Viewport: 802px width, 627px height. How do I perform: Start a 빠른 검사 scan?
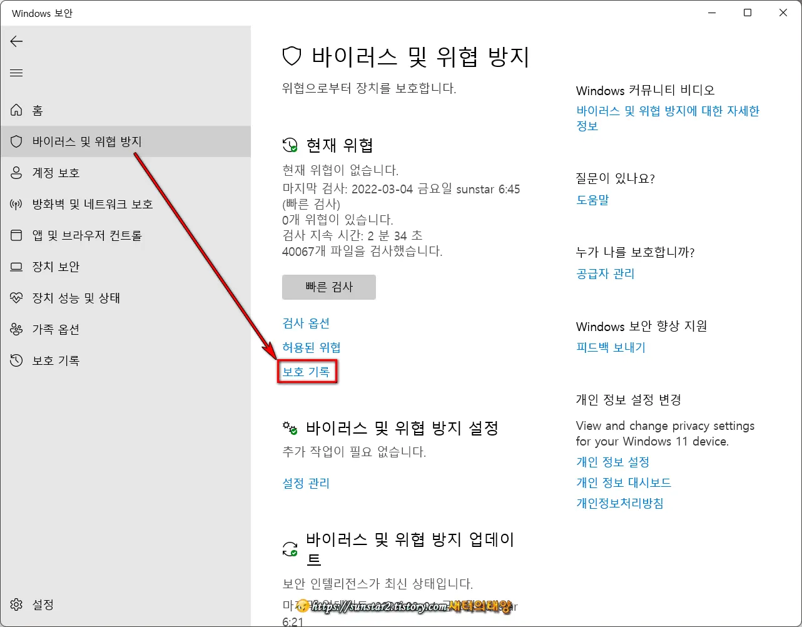pos(328,287)
